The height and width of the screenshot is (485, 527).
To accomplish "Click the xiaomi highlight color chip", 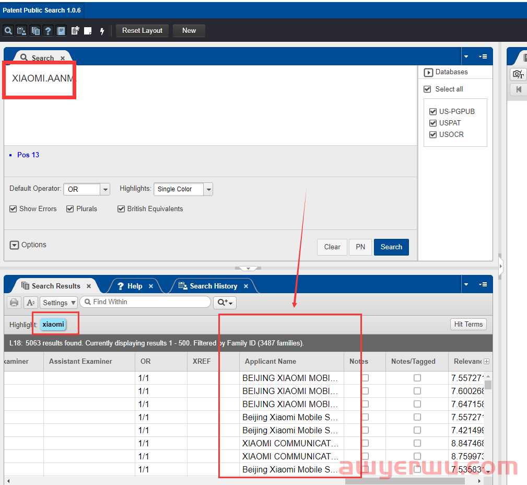I will pos(53,325).
